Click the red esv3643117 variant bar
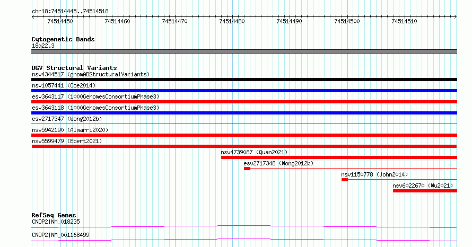Image resolution: width=472 pixels, height=247 pixels. click(x=244, y=102)
